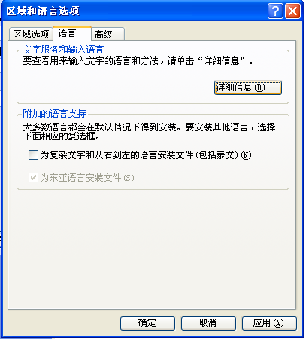Click the 附加的语言支持 group heading
306x339 pixels.
point(54,114)
